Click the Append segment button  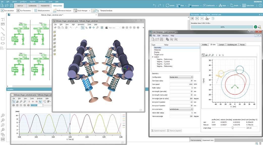(x=158, y=131)
